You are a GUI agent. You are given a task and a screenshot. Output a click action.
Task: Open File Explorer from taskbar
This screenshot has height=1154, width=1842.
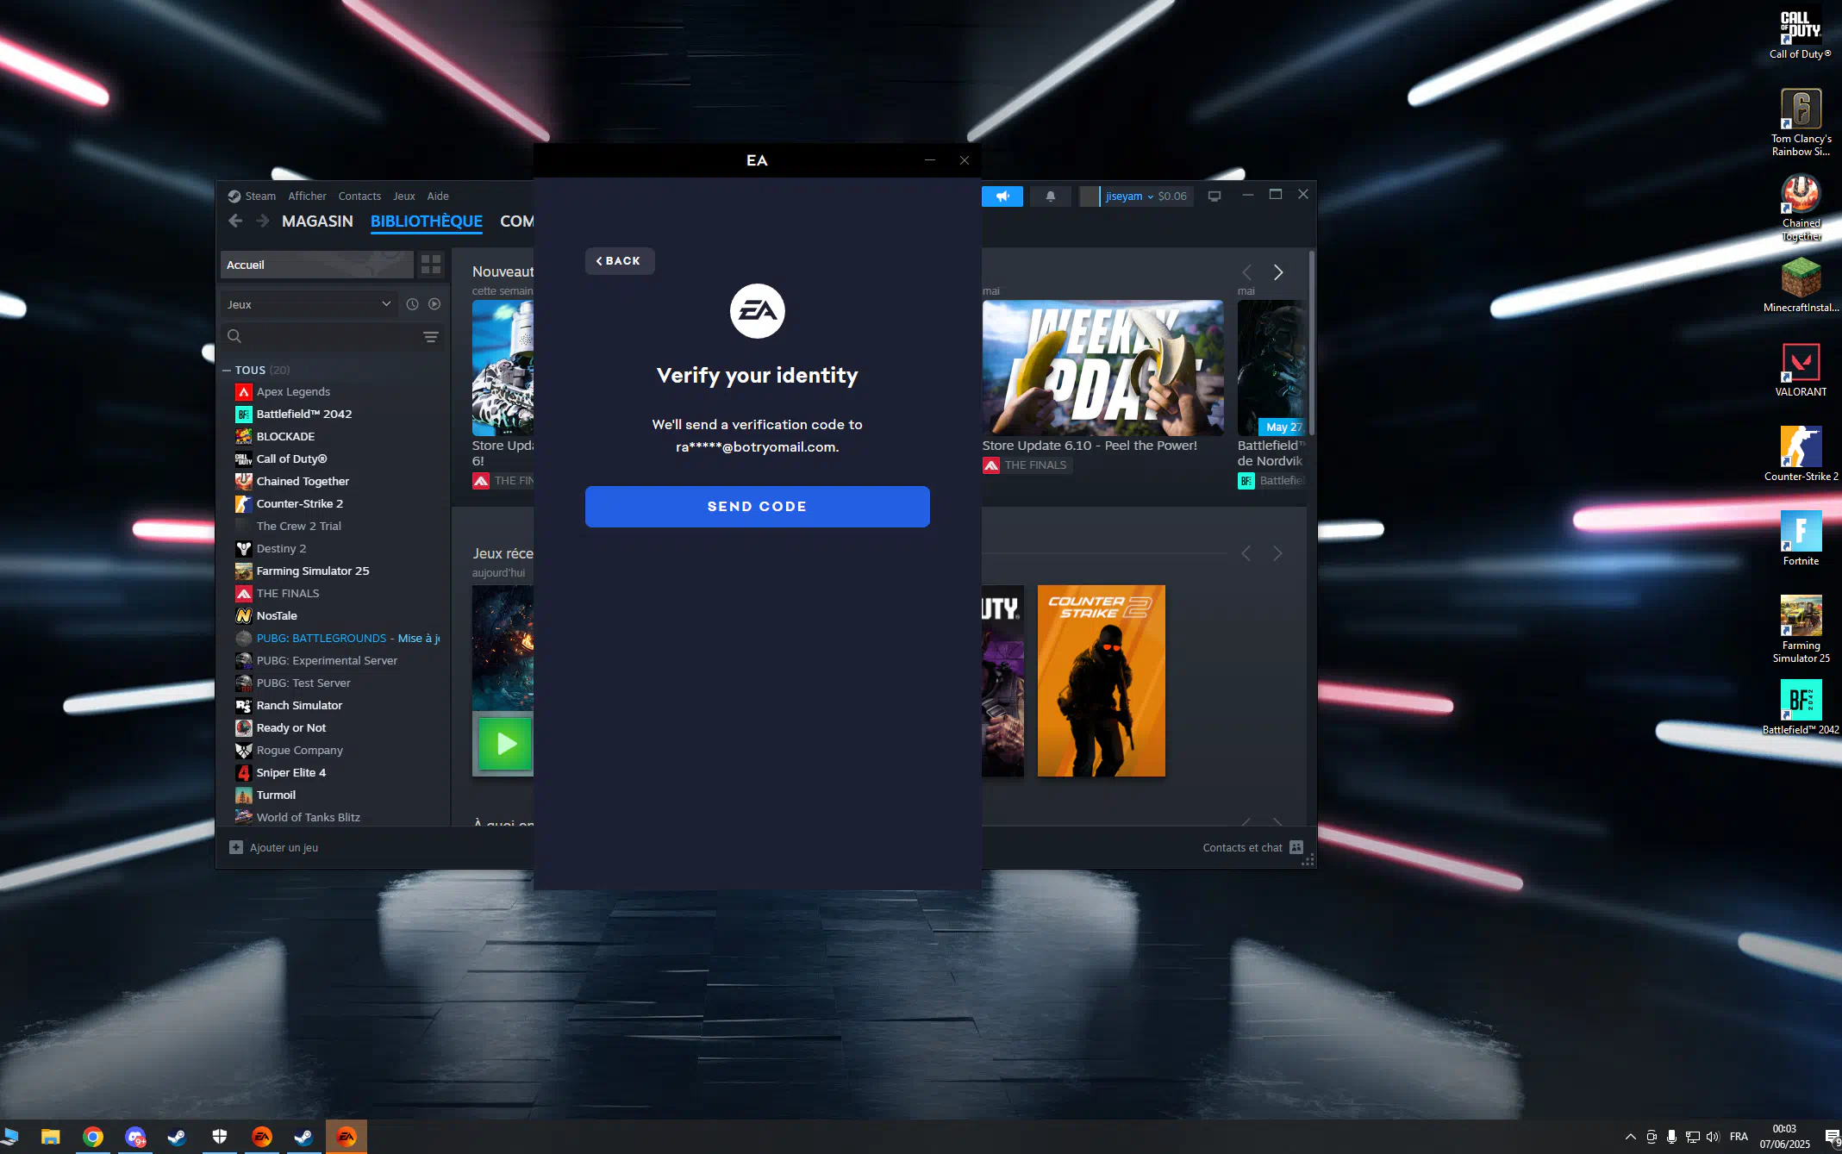pyautogui.click(x=50, y=1137)
